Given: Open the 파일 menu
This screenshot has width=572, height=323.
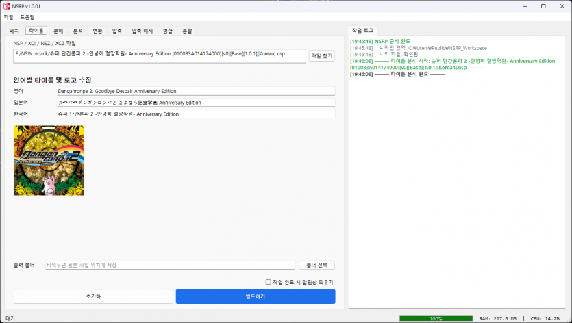Looking at the screenshot, I should [8, 17].
